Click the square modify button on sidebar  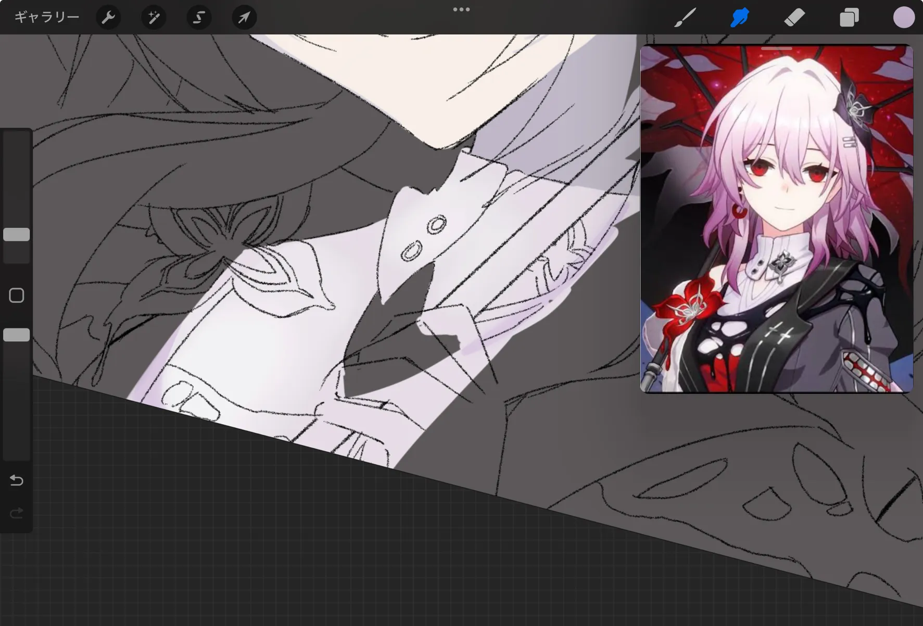tap(17, 296)
